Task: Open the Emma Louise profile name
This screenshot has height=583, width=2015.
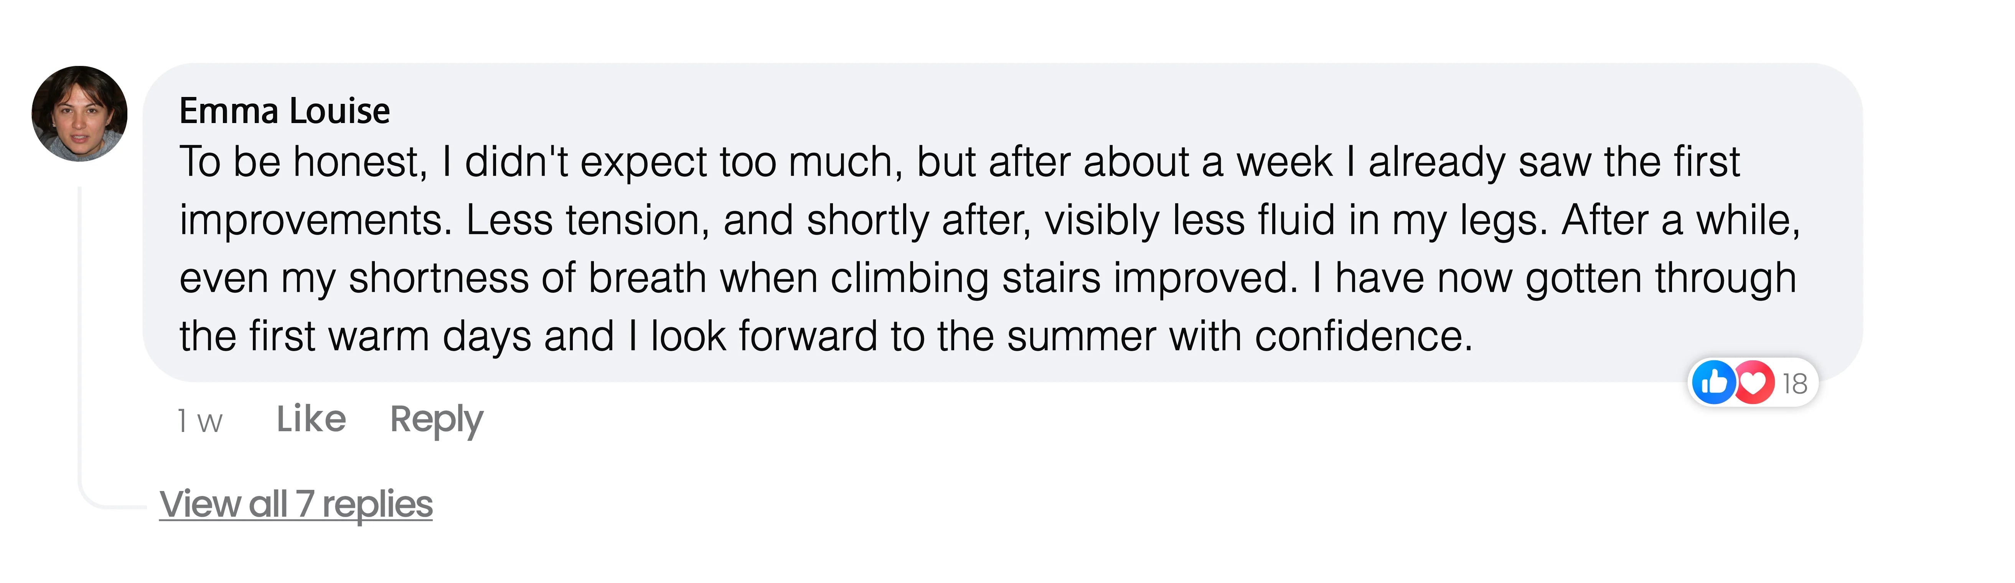Action: click(284, 111)
